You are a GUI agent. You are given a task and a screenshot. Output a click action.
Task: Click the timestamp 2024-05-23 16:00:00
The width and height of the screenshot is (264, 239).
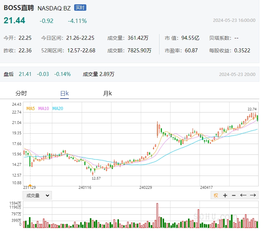pyautogui.click(x=234, y=20)
